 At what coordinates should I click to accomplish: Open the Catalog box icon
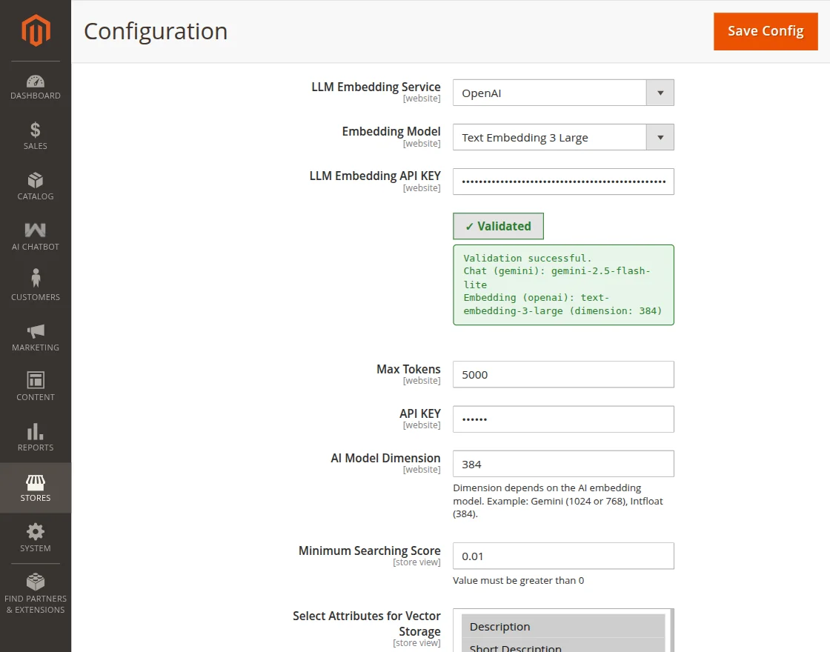click(x=36, y=181)
